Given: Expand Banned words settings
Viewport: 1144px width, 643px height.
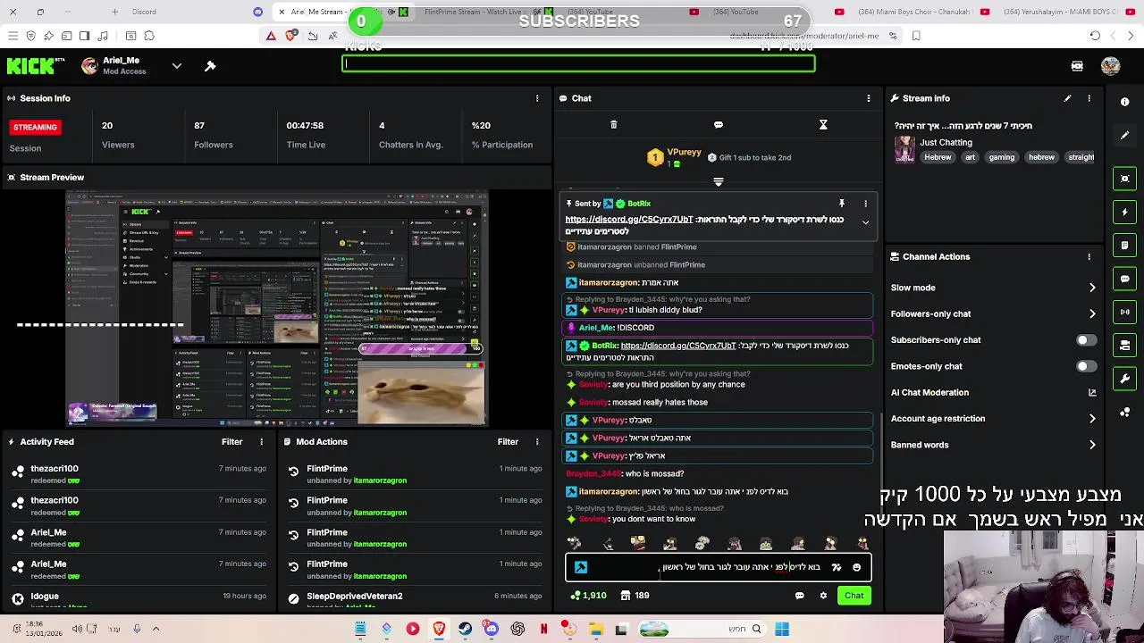Looking at the screenshot, I should (1092, 445).
